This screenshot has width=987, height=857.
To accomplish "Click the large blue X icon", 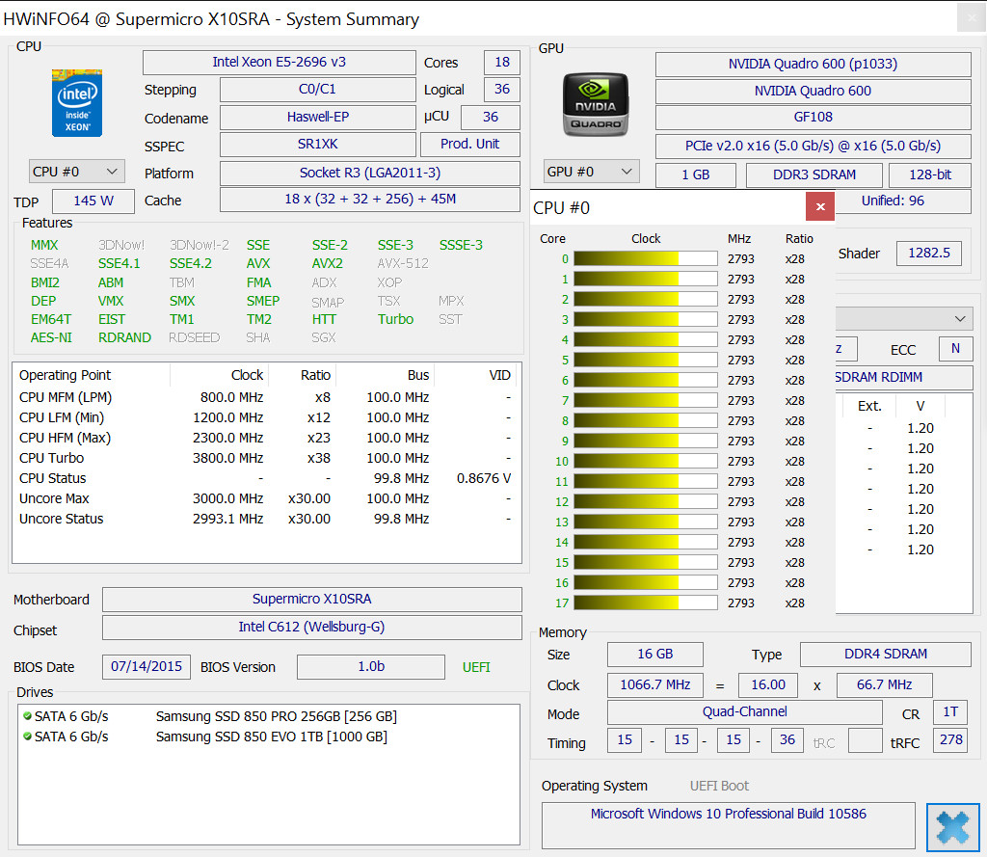I will click(x=952, y=827).
